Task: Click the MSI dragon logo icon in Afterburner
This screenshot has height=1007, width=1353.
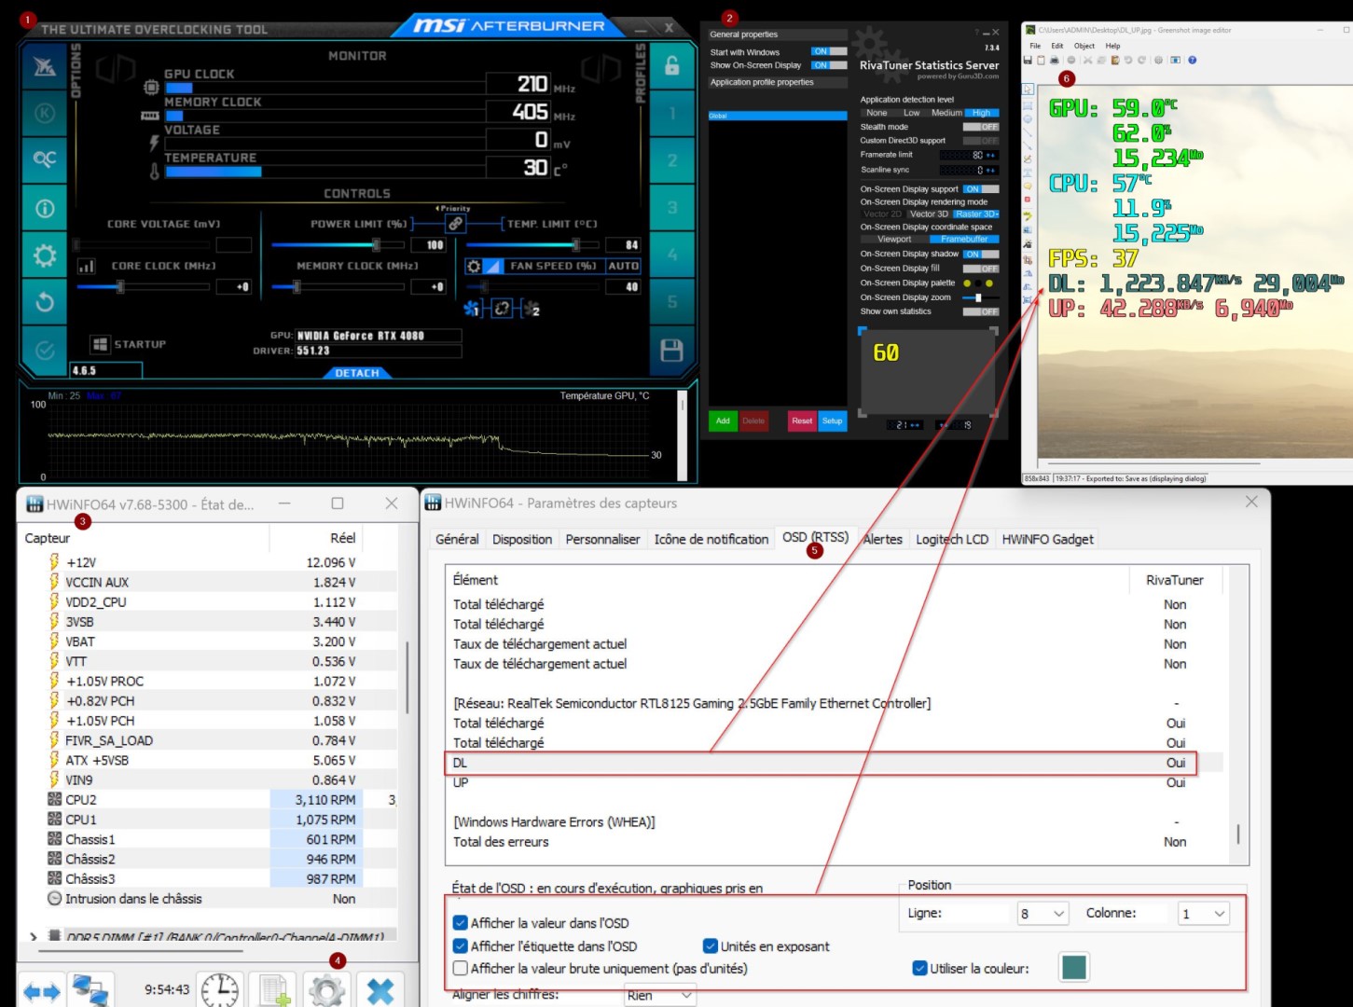Action: point(44,66)
